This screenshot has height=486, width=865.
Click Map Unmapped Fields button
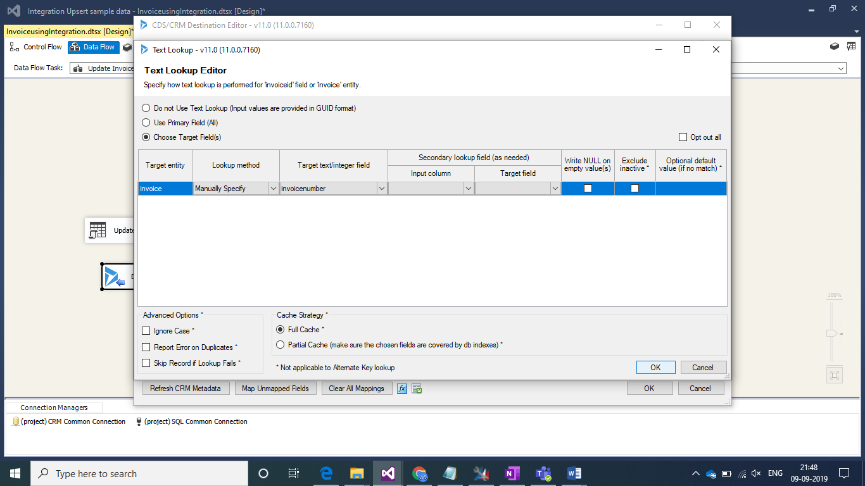275,389
